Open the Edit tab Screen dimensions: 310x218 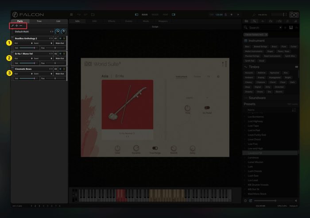tap(94, 21)
